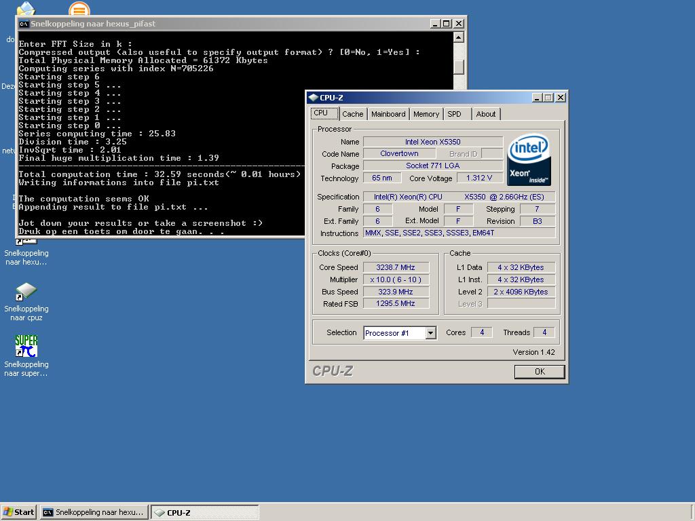Click the empty Brand ID field
The height and width of the screenshot is (521, 695).
[x=492, y=154]
